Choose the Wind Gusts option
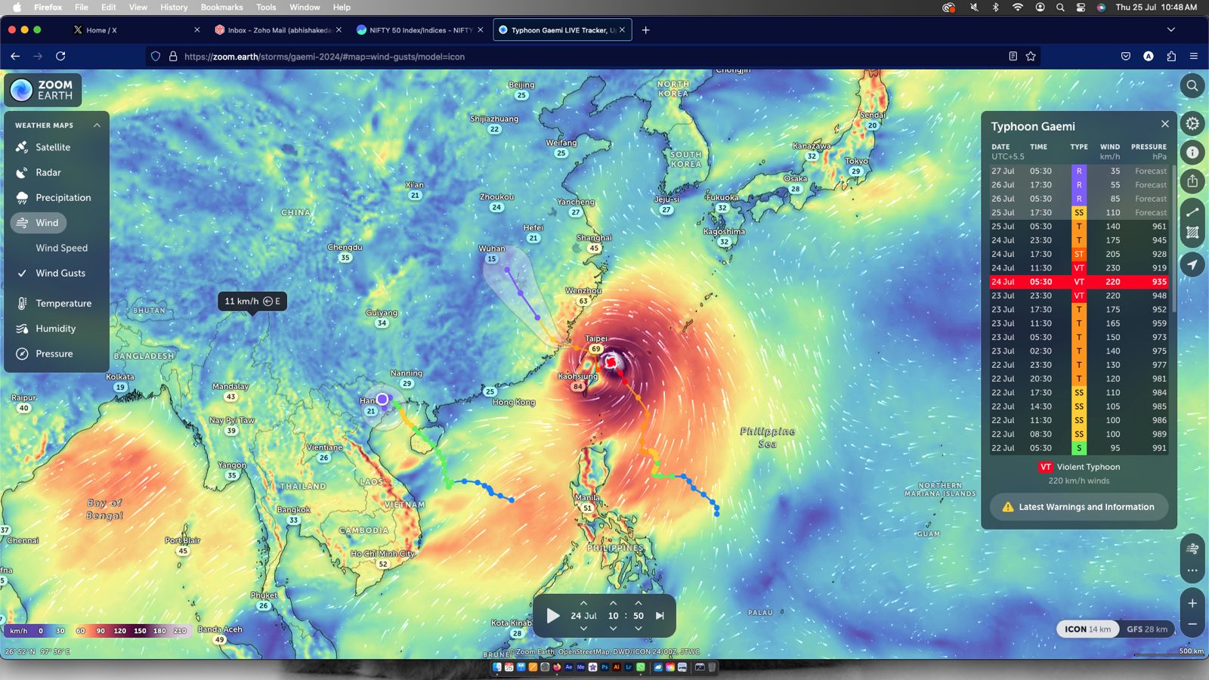 coord(60,273)
